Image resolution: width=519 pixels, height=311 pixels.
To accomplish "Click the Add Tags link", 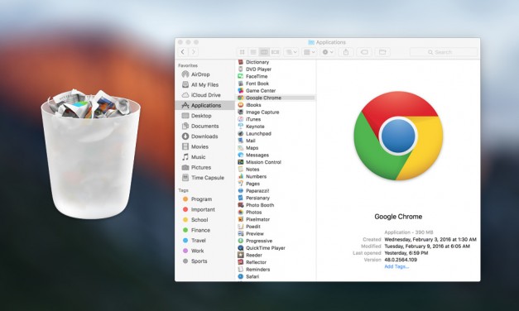I will coord(396,266).
